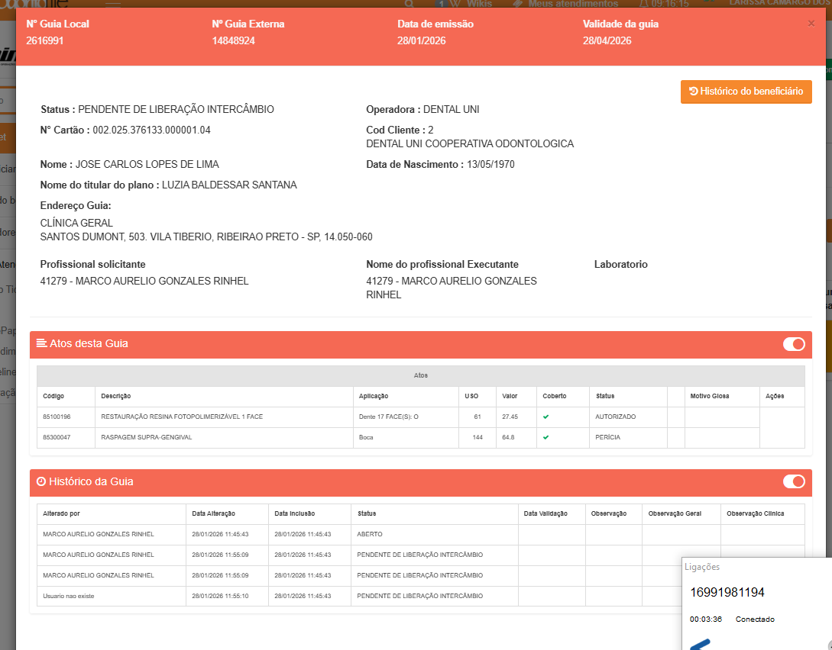
Task: Close the guia details modal
Action: coord(811,24)
